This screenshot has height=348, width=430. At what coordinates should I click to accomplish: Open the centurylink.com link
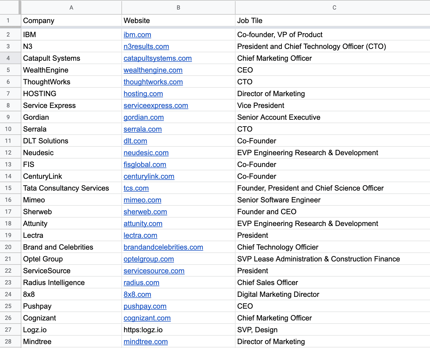[149, 176]
